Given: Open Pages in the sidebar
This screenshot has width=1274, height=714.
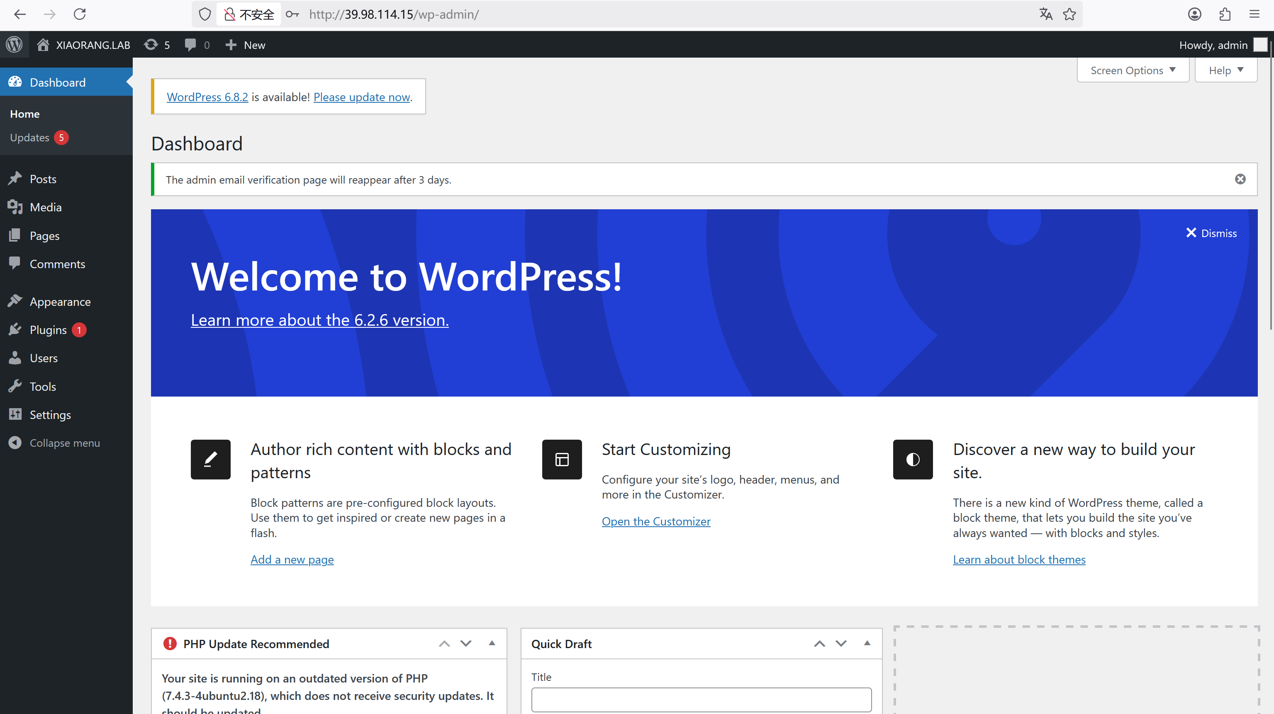Looking at the screenshot, I should point(66,236).
